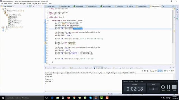The height and width of the screenshot is (100, 179).
Task: Terminate the console process
Action: (142, 71)
